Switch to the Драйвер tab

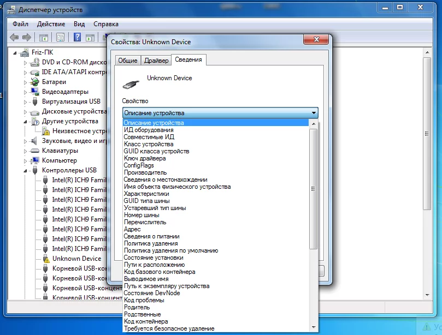(x=157, y=60)
